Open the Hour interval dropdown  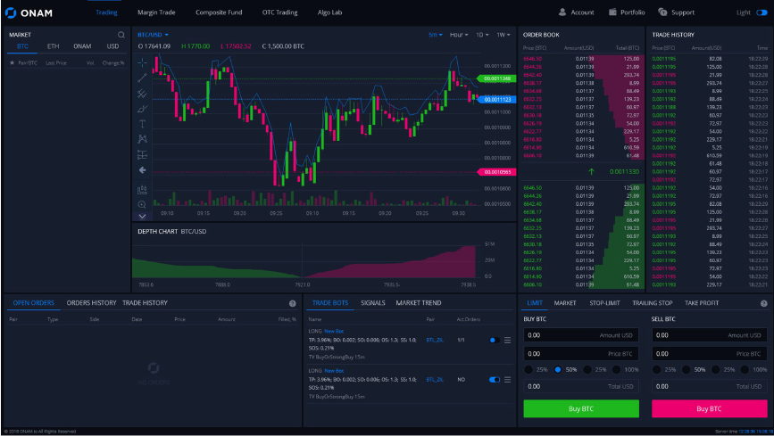point(459,35)
